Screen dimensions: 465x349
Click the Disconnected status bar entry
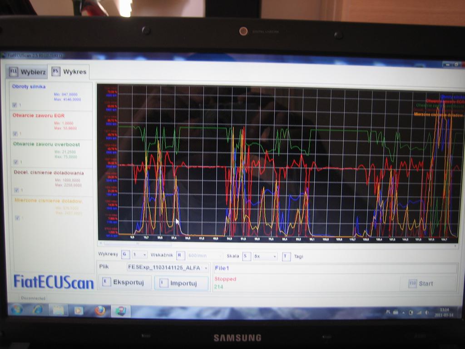pos(33,298)
